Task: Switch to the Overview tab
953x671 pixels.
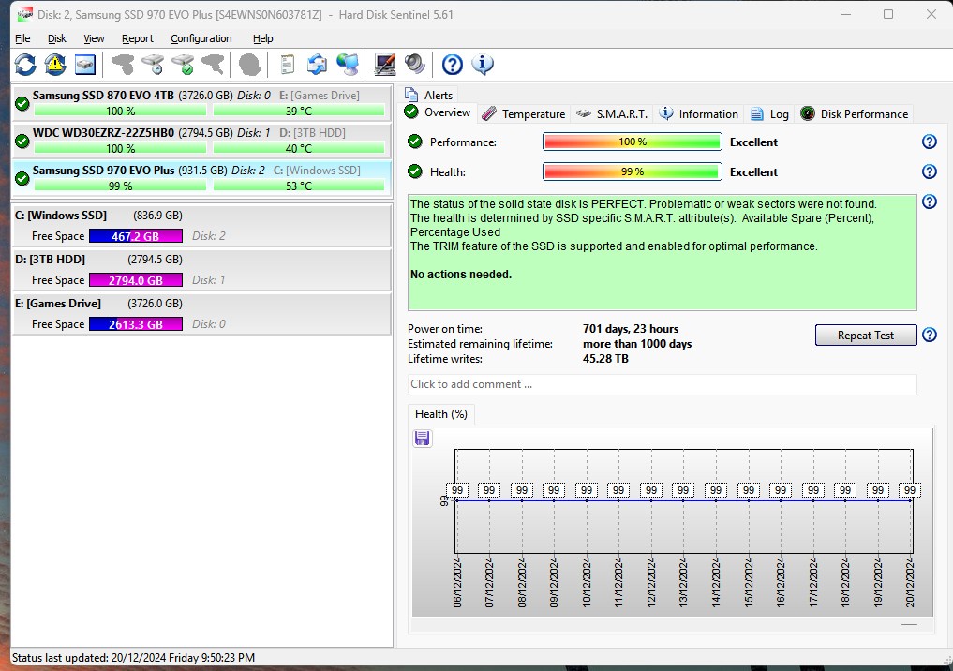Action: (438, 112)
